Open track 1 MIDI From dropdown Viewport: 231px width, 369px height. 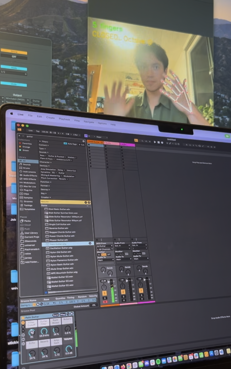(x=104, y=246)
